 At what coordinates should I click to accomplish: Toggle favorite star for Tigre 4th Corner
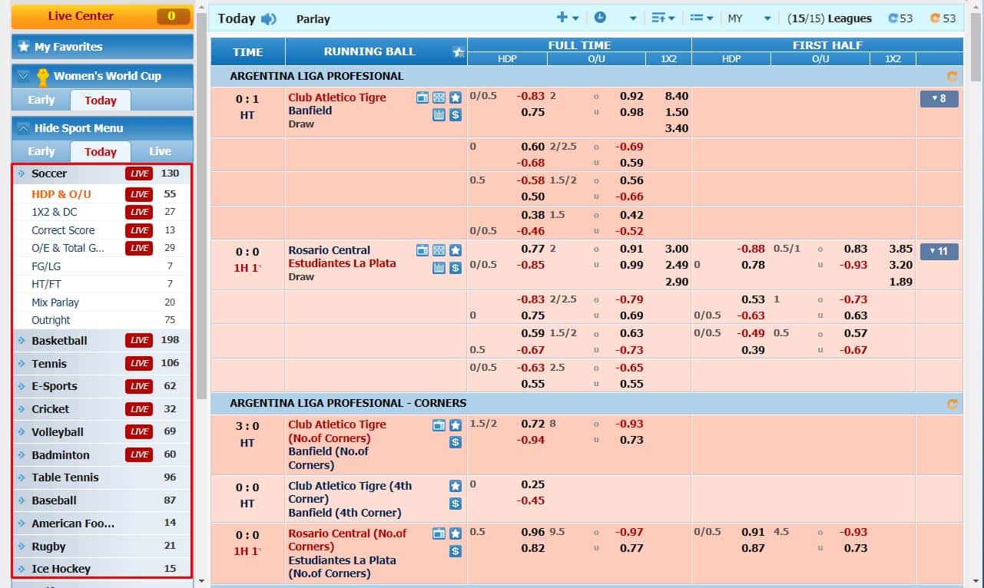(x=456, y=486)
